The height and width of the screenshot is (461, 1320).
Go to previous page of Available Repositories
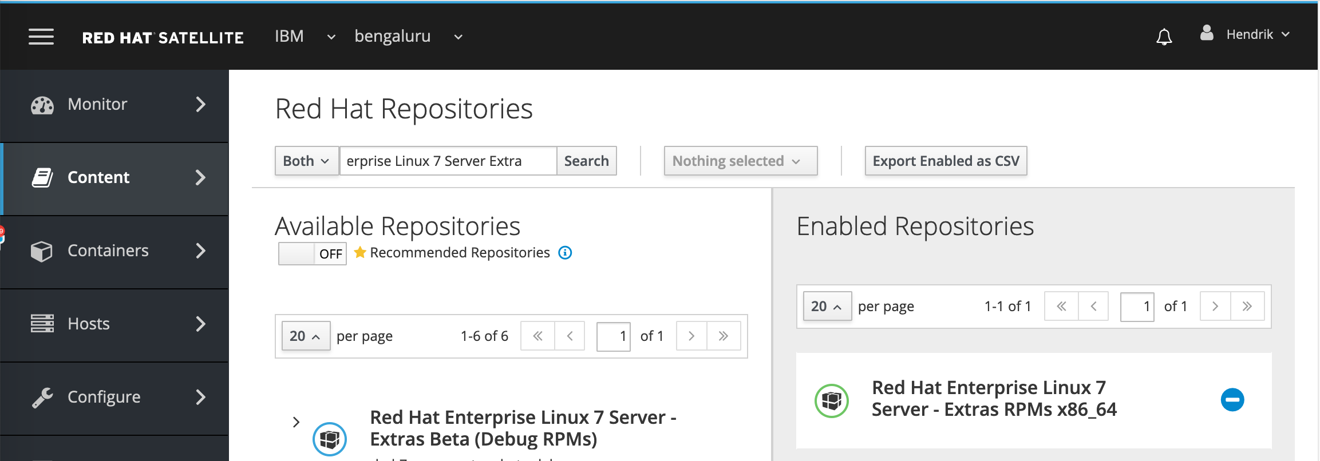(x=570, y=336)
